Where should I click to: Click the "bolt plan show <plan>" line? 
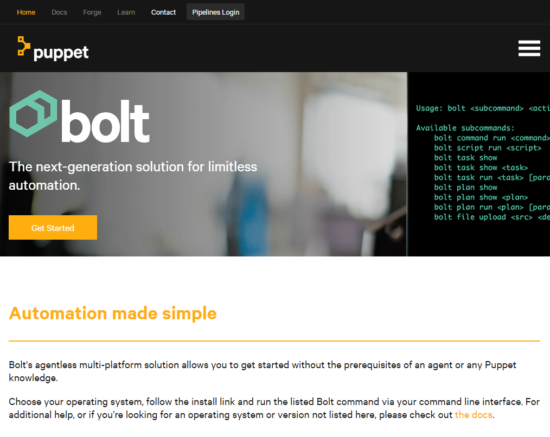(x=481, y=197)
